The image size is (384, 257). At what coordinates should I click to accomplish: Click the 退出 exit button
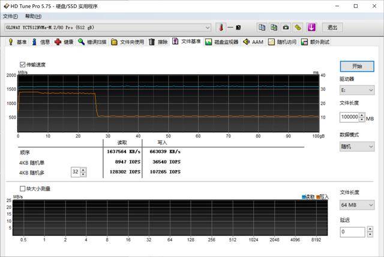(x=332, y=28)
